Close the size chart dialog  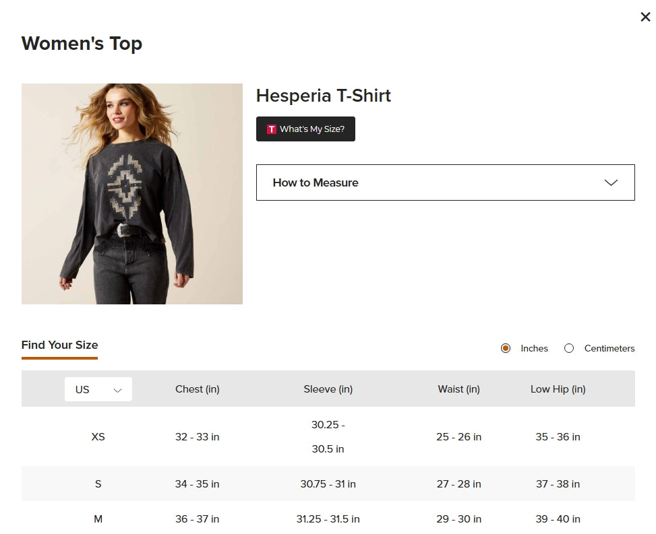coord(645,17)
